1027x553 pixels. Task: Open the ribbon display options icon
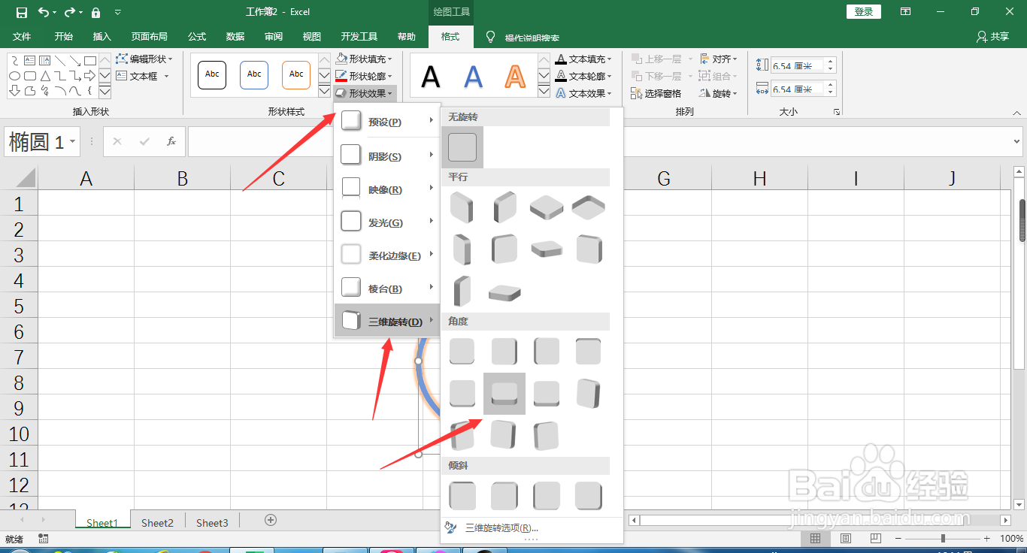click(x=906, y=11)
